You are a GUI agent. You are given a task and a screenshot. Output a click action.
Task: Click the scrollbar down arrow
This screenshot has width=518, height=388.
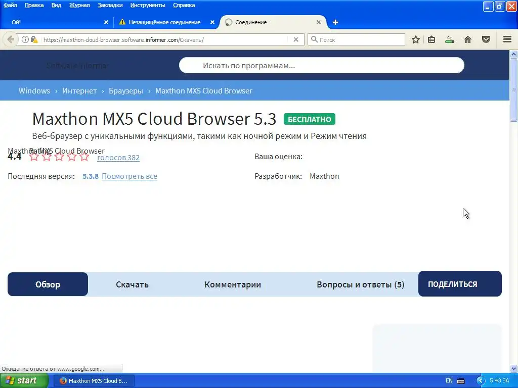tap(514, 368)
